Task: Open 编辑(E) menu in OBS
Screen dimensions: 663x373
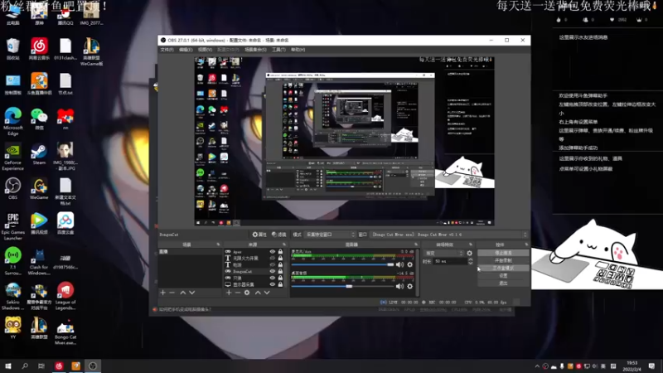Action: point(186,50)
